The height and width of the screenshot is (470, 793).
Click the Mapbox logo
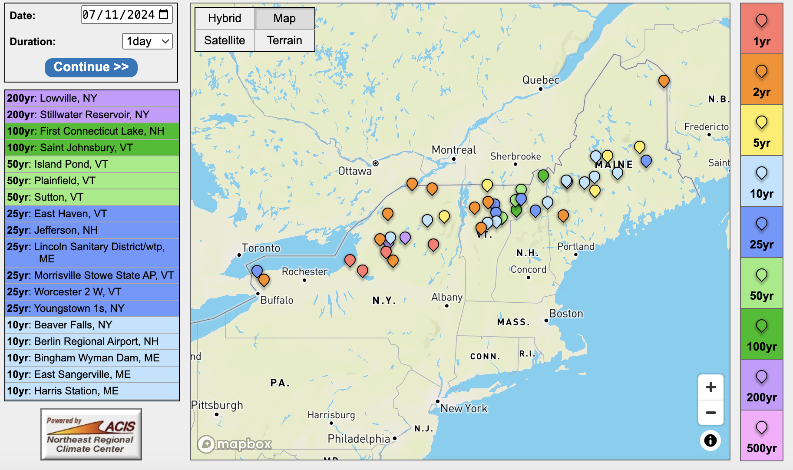[235, 444]
